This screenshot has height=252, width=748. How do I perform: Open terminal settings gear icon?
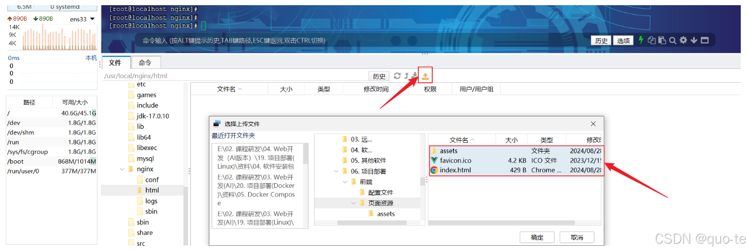683,40
